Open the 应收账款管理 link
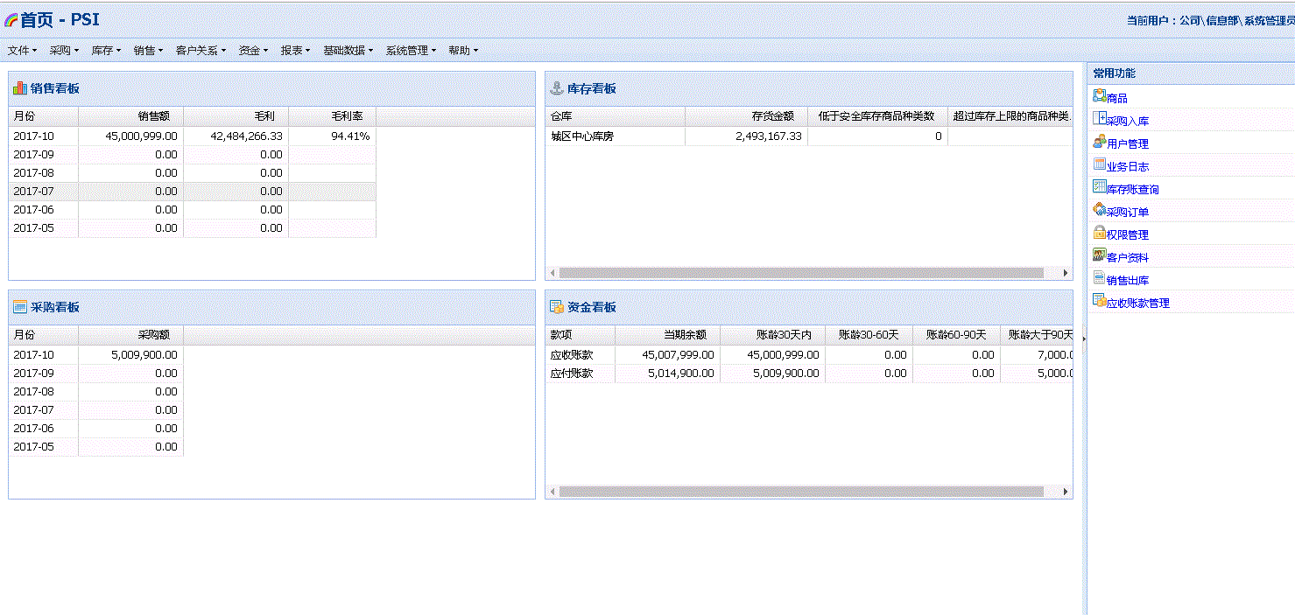This screenshot has width=1295, height=615. 1138,304
